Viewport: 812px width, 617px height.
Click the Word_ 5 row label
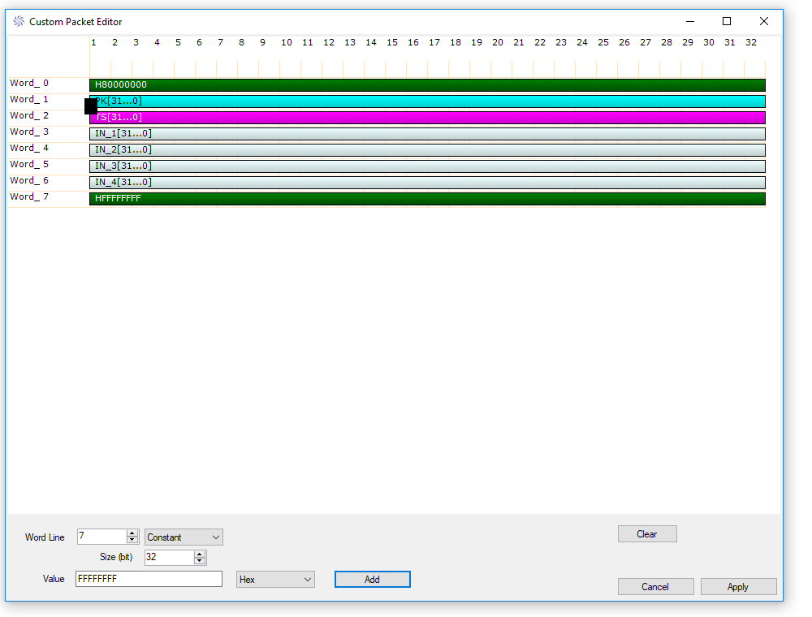pos(29,164)
